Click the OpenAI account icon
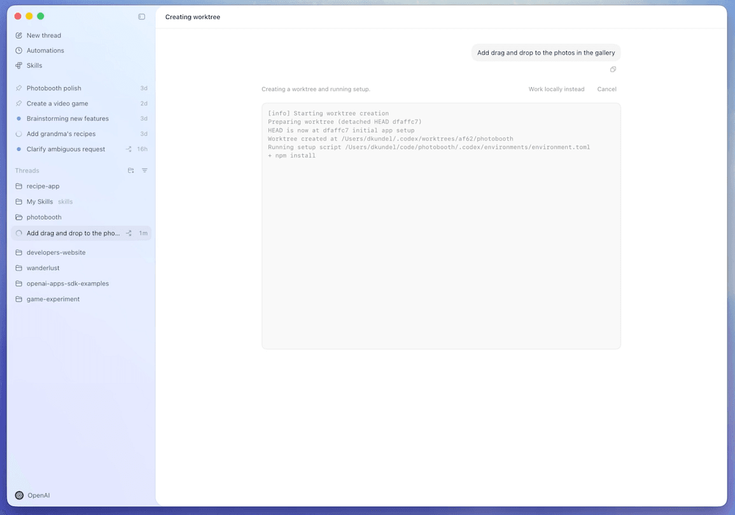Screen dimensions: 735x515 click(19, 495)
